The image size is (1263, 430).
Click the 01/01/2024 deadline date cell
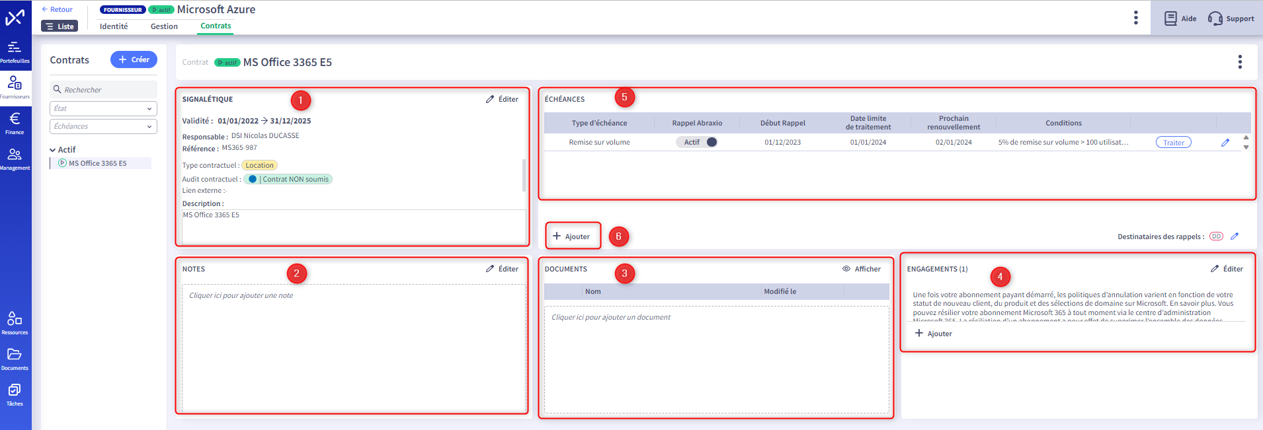(x=868, y=142)
